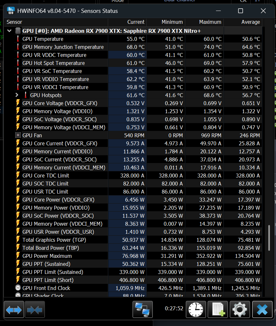The width and height of the screenshot is (276, 326).
Task: Click lightning icon of GPU USR Power row
Action: point(18,231)
